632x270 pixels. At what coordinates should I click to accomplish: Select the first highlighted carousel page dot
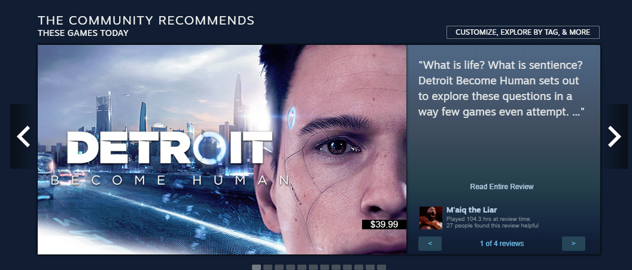pos(256,268)
